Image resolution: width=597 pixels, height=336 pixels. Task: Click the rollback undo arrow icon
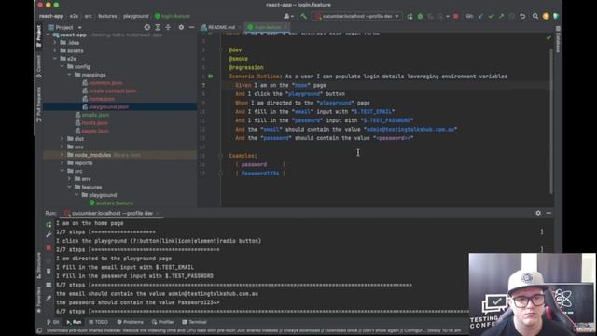[522, 17]
